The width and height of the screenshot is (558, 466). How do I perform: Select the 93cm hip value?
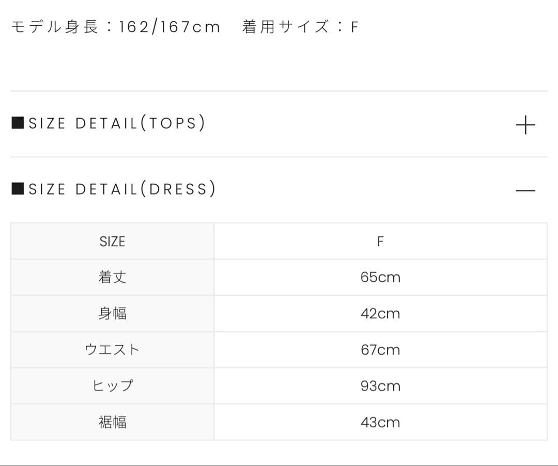pyautogui.click(x=380, y=386)
